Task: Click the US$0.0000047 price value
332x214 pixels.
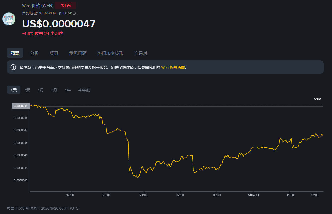Action: point(59,24)
